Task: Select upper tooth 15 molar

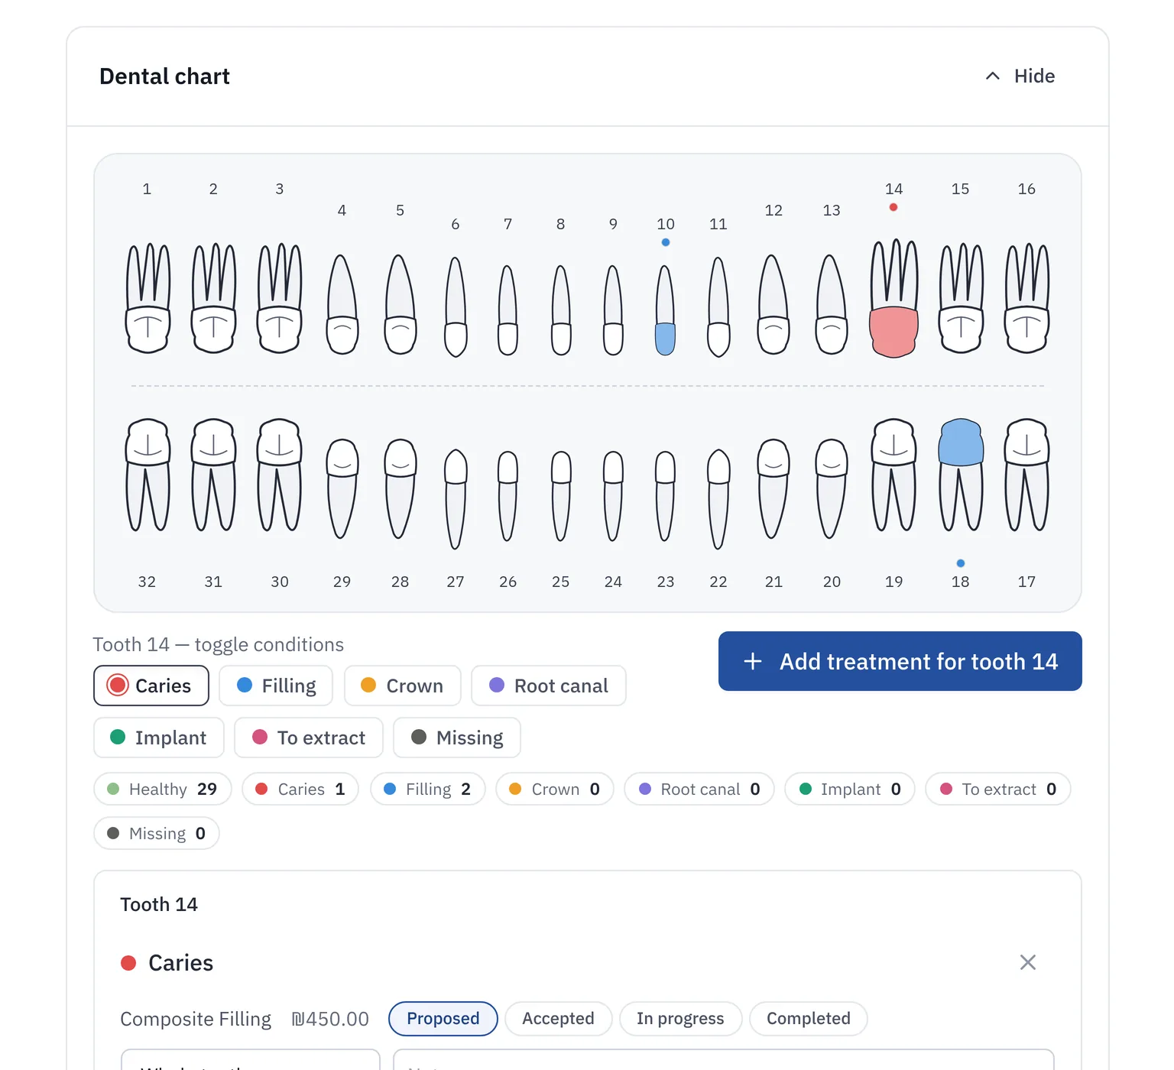Action: 961,298
